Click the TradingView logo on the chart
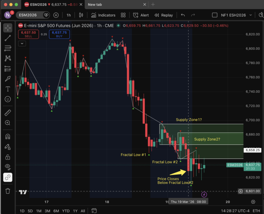The width and height of the screenshot is (264, 214). point(23,192)
